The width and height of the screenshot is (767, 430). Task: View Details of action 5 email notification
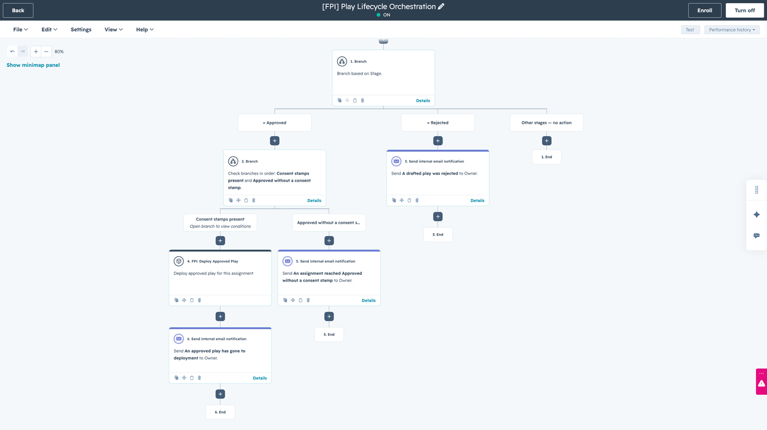(x=369, y=301)
